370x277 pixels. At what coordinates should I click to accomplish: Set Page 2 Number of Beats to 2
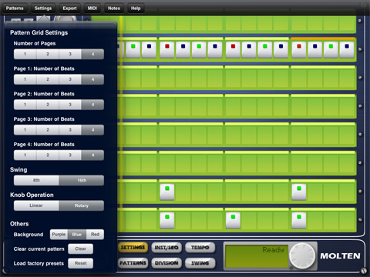point(48,105)
